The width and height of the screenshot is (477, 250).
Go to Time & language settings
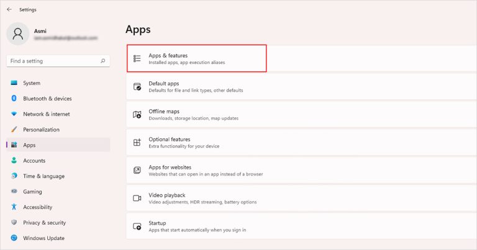[42, 176]
